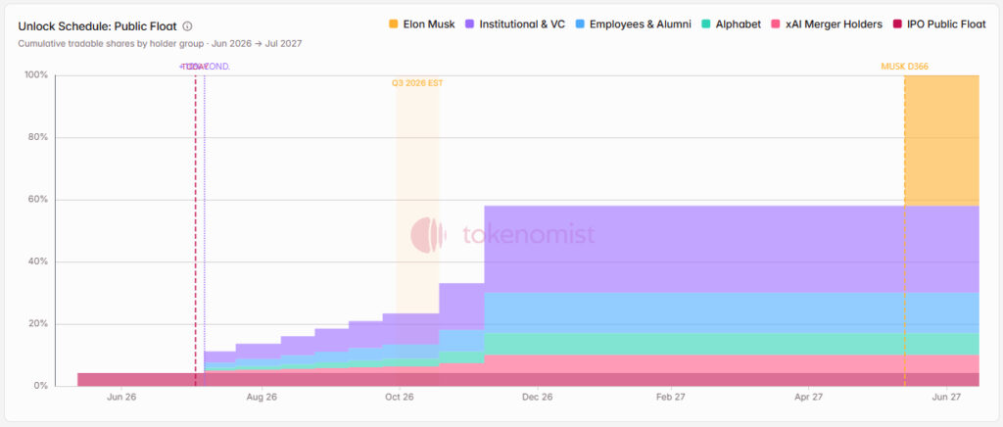Toggle the Institutional & VC legend swatch

(469, 24)
